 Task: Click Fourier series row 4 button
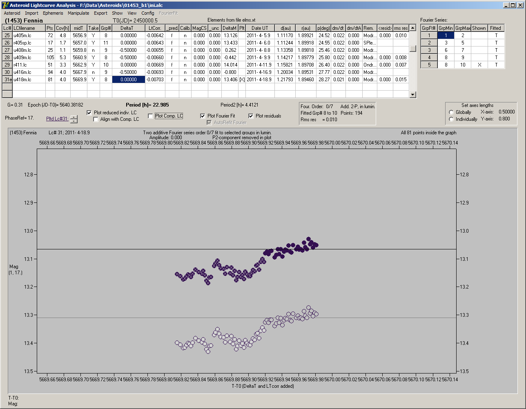click(429, 58)
